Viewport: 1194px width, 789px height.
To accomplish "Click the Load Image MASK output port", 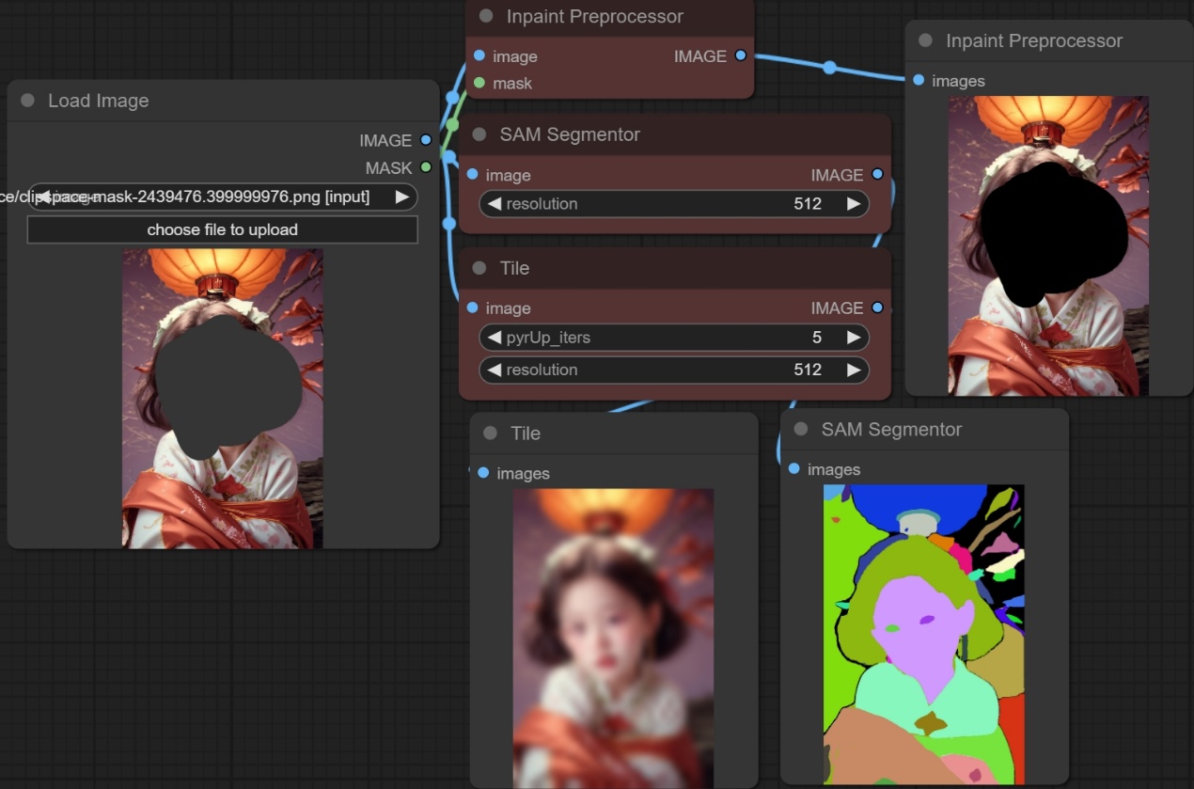I will pos(426,167).
